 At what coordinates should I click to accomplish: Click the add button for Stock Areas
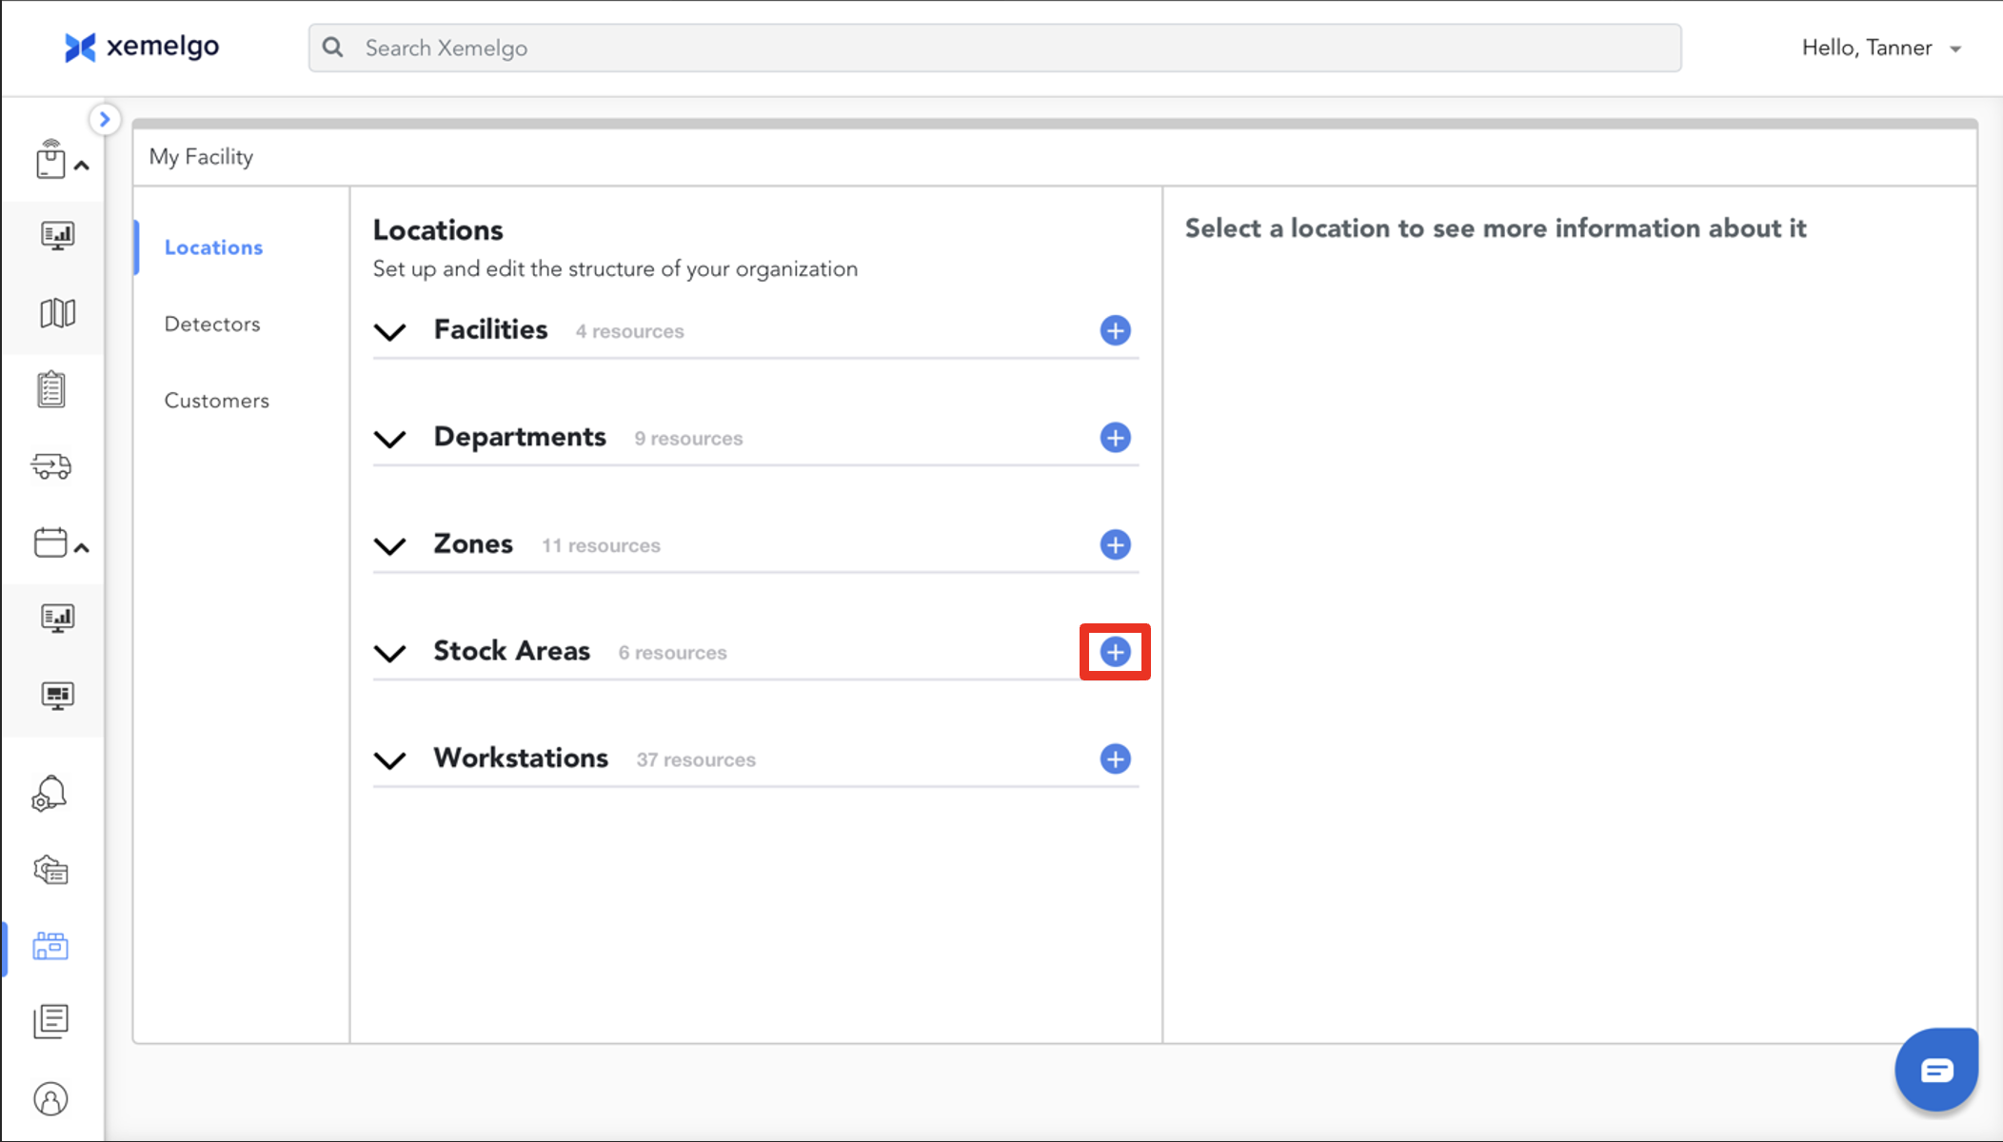(1115, 652)
